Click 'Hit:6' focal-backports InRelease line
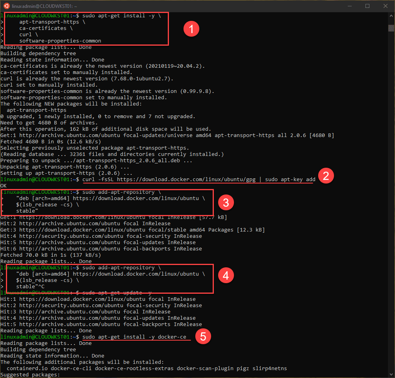Viewport: 395px width, 378px height. [101, 248]
